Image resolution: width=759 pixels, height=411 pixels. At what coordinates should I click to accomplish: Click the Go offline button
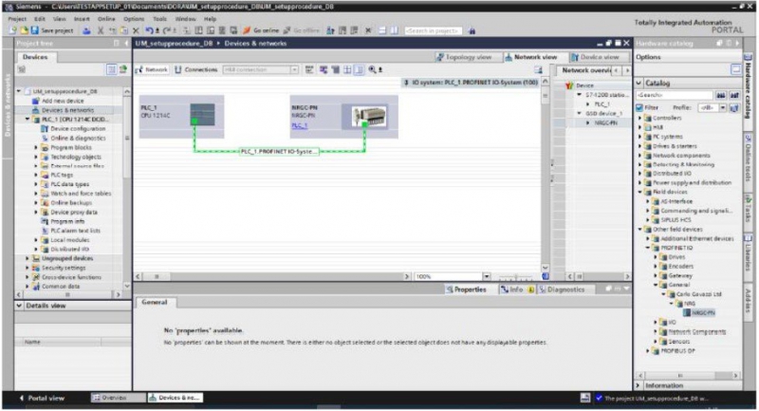(302, 30)
